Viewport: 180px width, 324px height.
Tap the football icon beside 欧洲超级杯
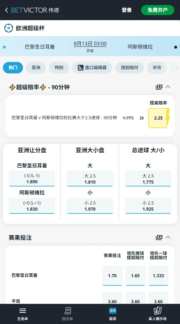pyautogui.click(x=9, y=28)
